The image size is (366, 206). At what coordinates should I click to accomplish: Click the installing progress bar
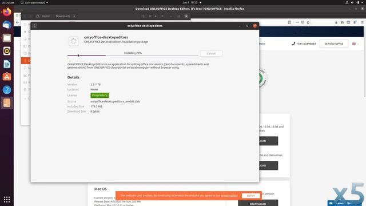click(x=133, y=56)
